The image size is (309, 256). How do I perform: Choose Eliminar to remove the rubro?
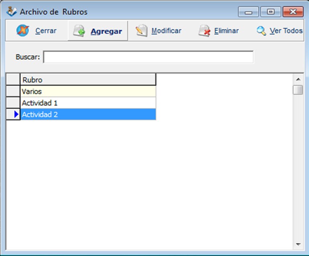[226, 31]
